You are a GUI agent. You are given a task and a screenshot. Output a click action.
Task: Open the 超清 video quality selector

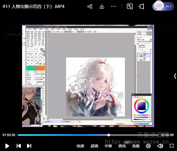click(94, 146)
